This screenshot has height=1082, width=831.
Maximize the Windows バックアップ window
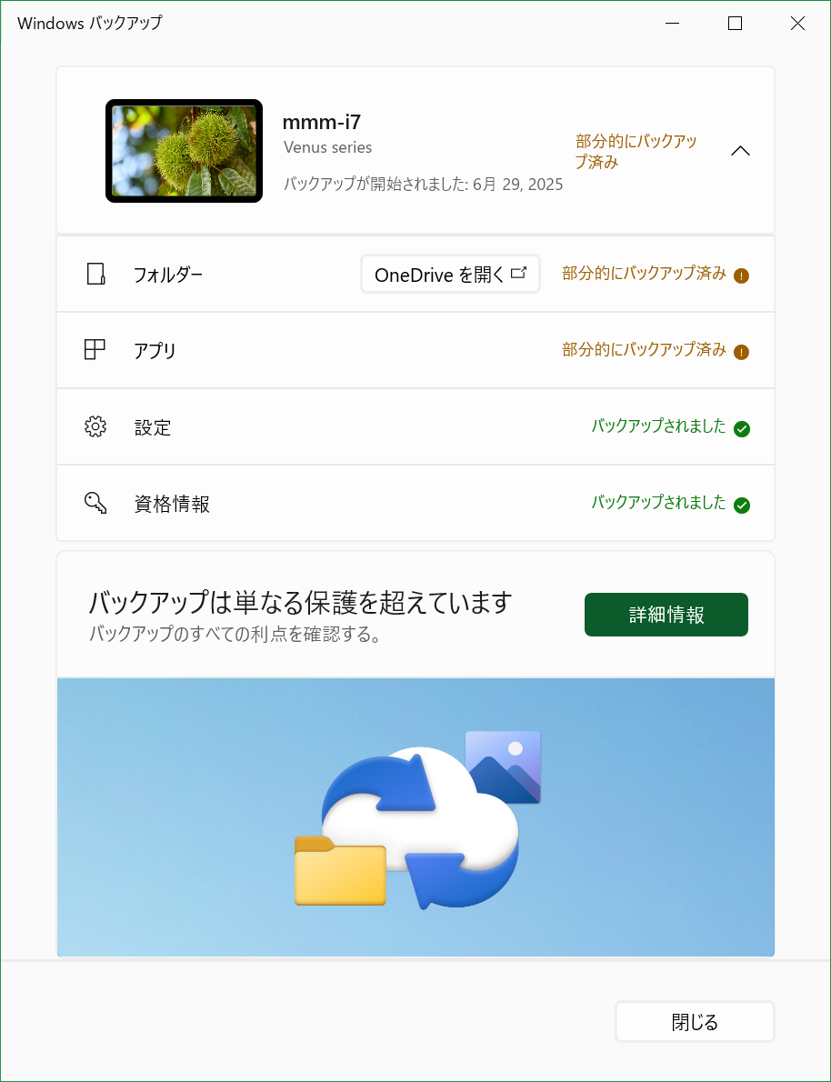coord(735,24)
